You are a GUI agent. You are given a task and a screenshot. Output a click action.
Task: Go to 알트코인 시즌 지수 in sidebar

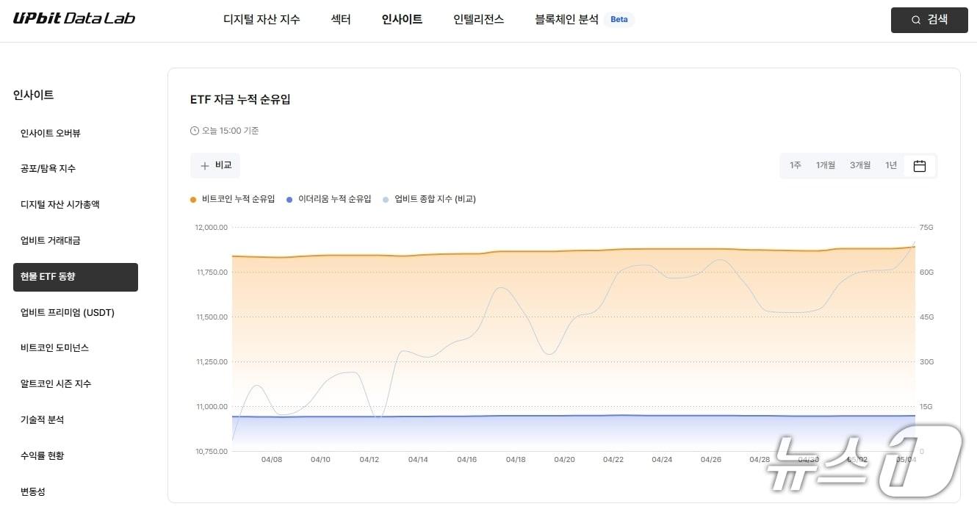56,384
